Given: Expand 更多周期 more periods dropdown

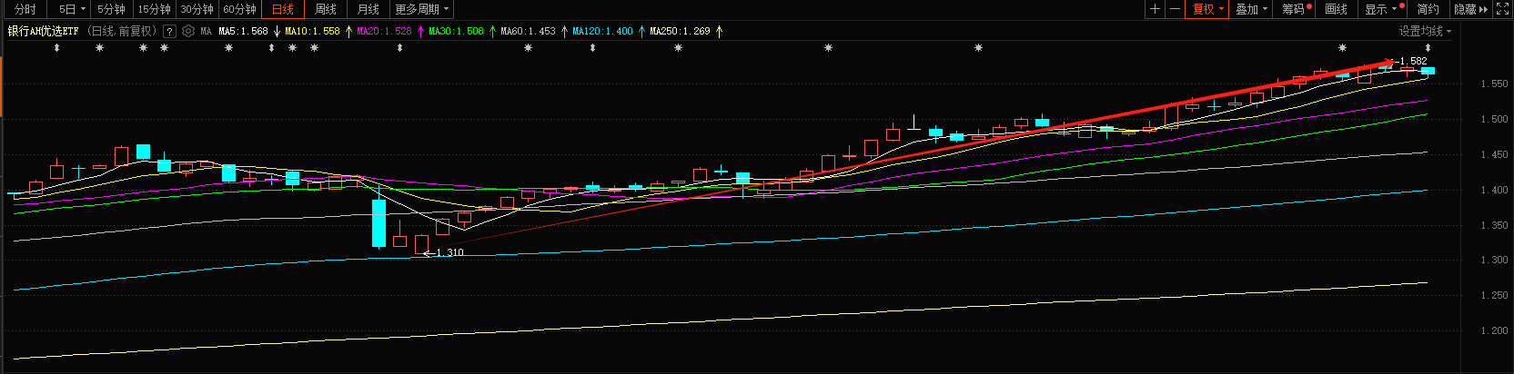Looking at the screenshot, I should [x=422, y=9].
